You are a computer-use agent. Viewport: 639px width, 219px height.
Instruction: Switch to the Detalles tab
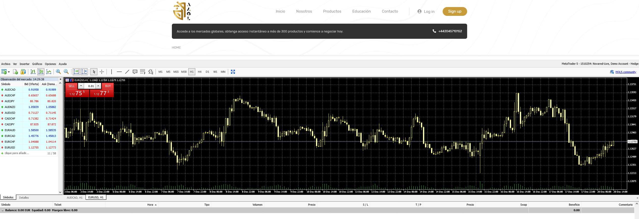pos(24,198)
